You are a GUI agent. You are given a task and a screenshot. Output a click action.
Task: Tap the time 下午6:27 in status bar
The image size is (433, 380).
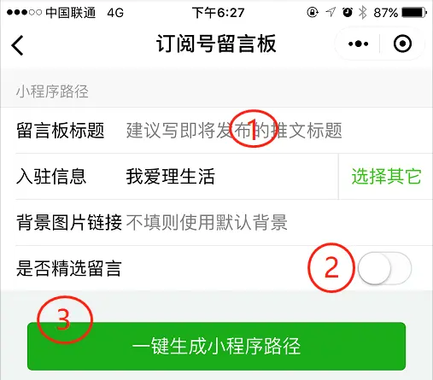pyautogui.click(x=219, y=13)
